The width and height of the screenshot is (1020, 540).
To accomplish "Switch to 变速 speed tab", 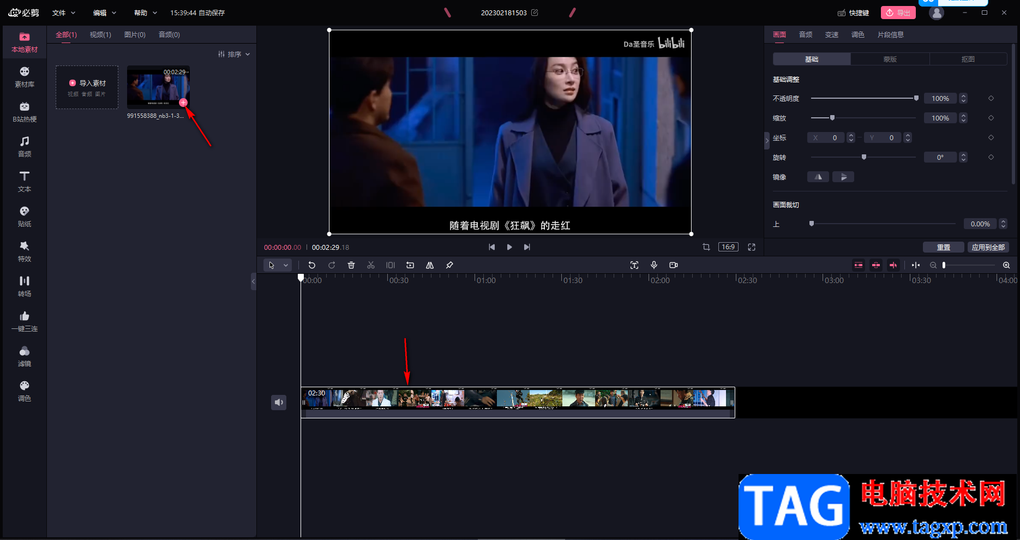I will [832, 34].
